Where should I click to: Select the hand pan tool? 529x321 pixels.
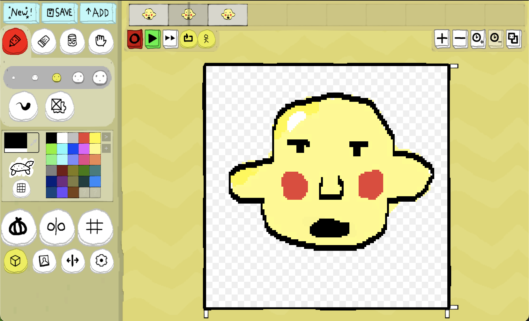pyautogui.click(x=101, y=41)
